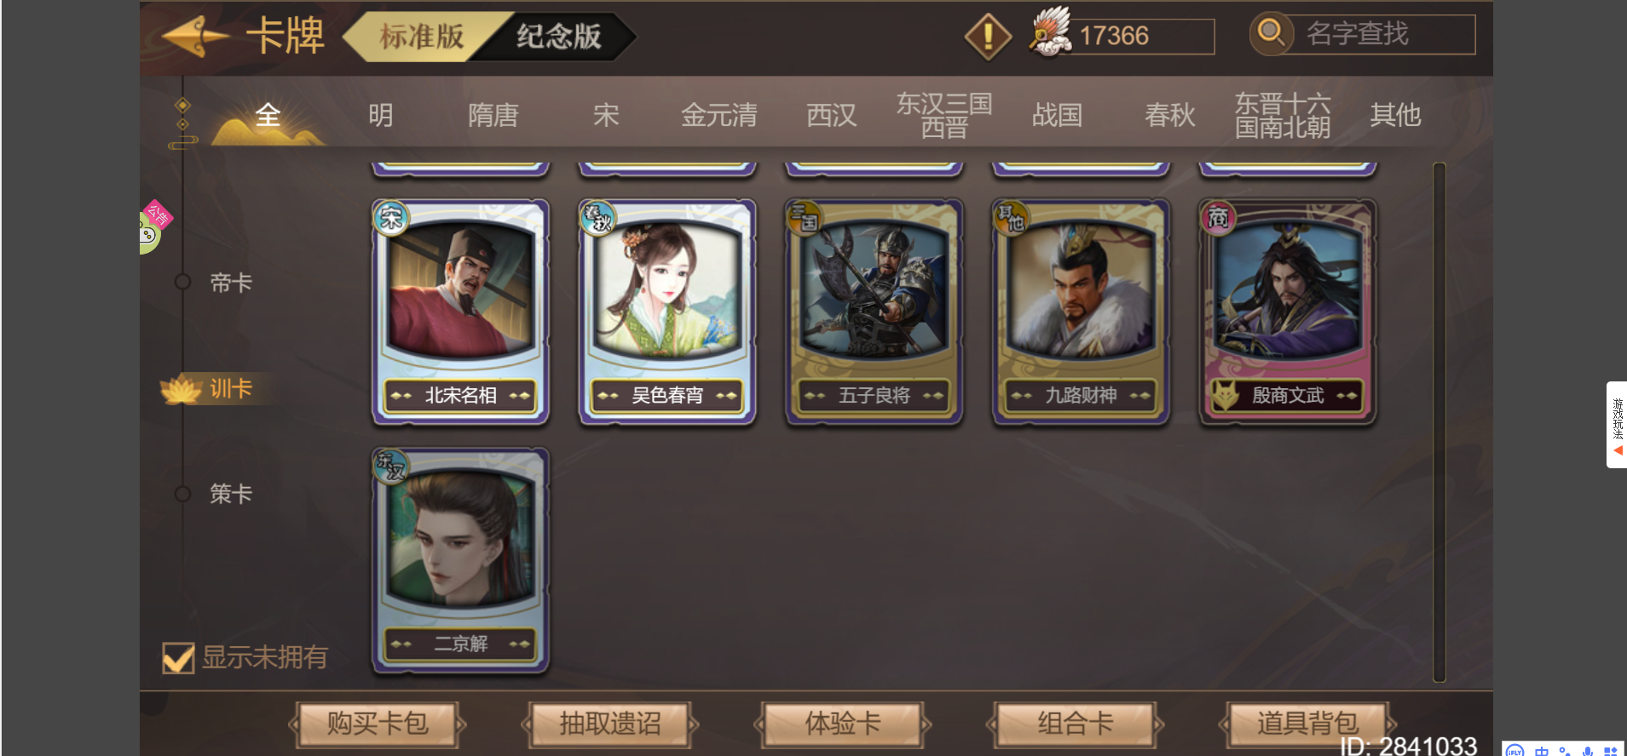
Task: Go back with the golden arrow icon
Action: tap(196, 36)
